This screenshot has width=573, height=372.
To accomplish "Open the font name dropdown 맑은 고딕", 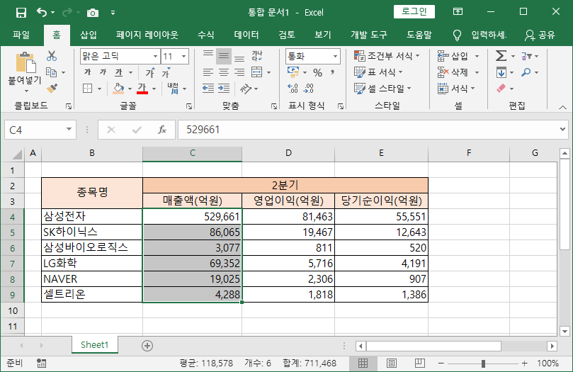I will (155, 56).
